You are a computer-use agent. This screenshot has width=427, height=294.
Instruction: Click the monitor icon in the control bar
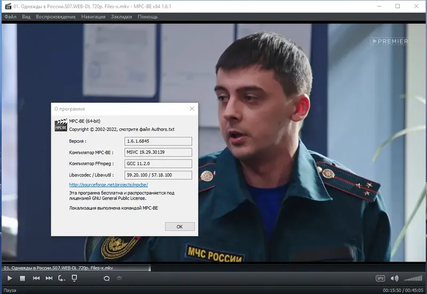pyautogui.click(x=74, y=278)
